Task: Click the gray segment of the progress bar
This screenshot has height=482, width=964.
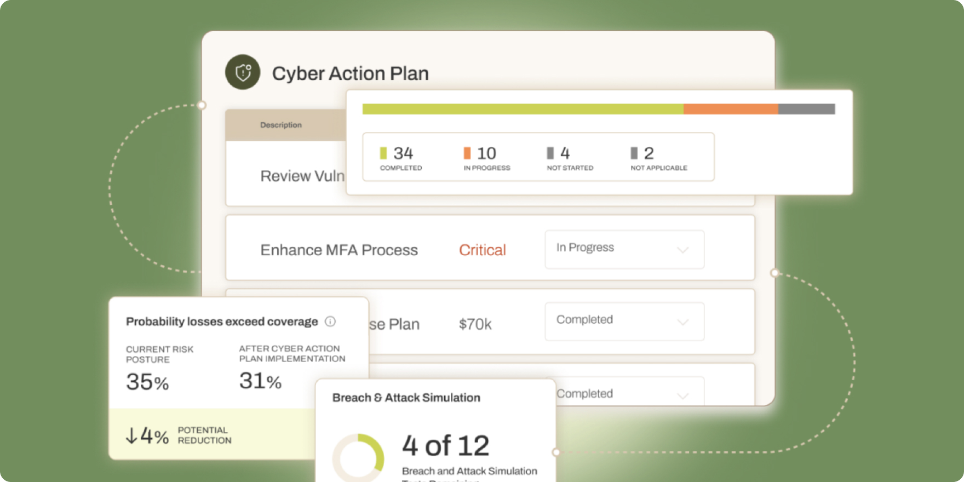Action: [x=806, y=109]
